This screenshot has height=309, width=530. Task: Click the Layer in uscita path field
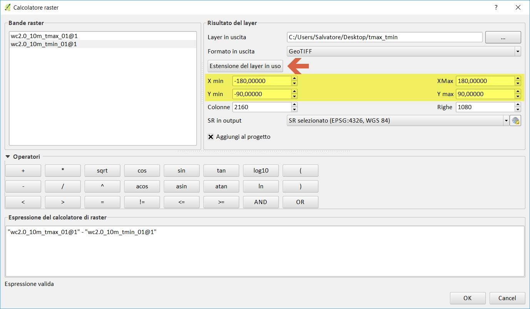(x=385, y=37)
